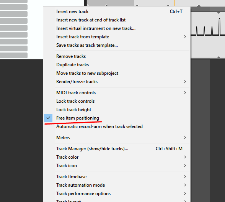This screenshot has width=225, height=202.
Task: Expand the Meters submenu
Action: tap(117, 138)
